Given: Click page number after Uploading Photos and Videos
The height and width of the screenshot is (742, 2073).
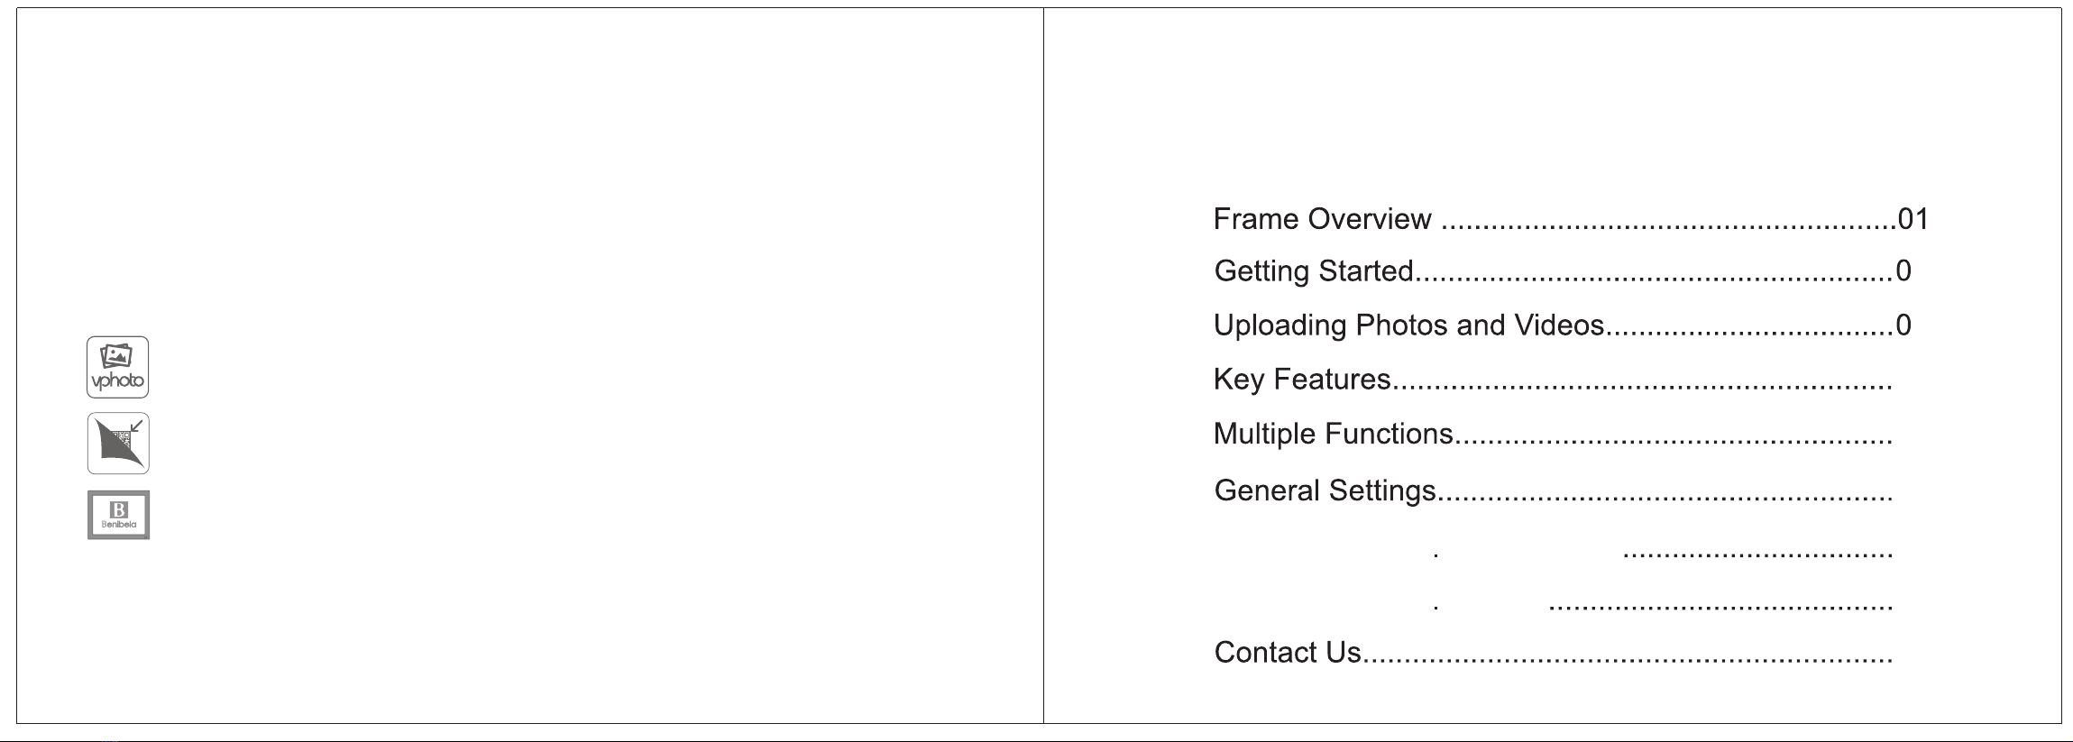Looking at the screenshot, I should pos(1903,325).
